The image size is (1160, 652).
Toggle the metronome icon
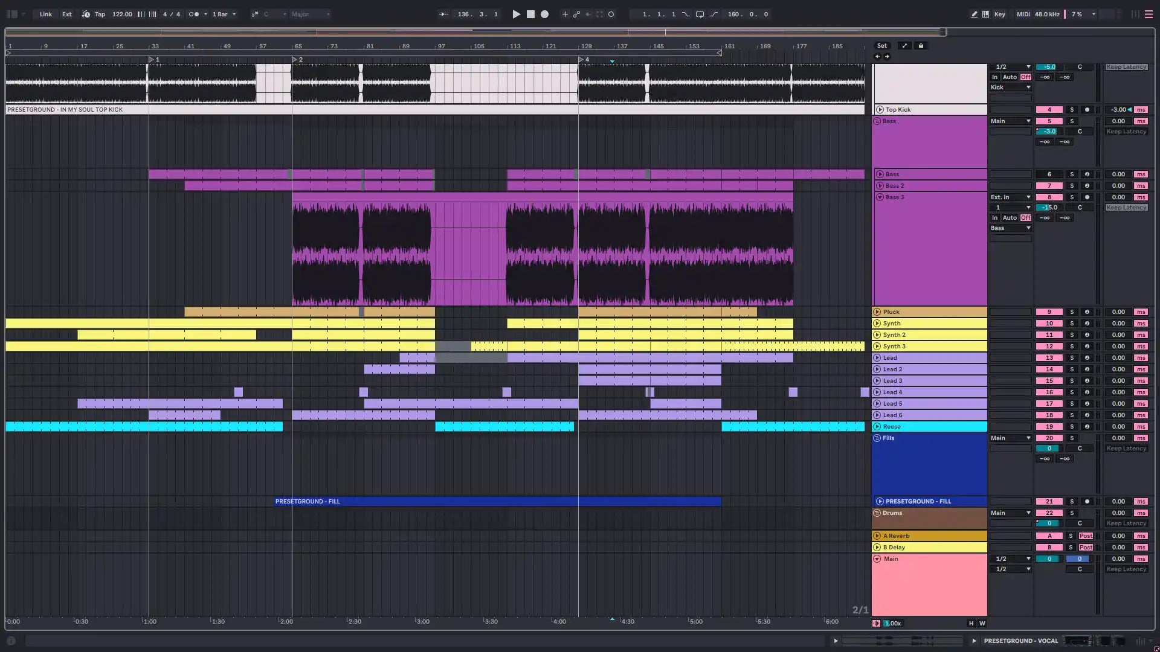point(194,14)
